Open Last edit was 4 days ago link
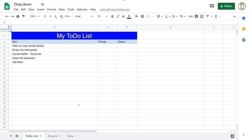The image size is (249, 140). tap(115, 9)
